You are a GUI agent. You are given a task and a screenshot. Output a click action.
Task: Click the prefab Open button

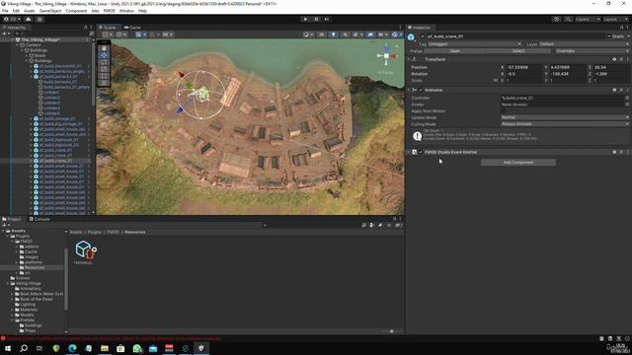coord(454,51)
